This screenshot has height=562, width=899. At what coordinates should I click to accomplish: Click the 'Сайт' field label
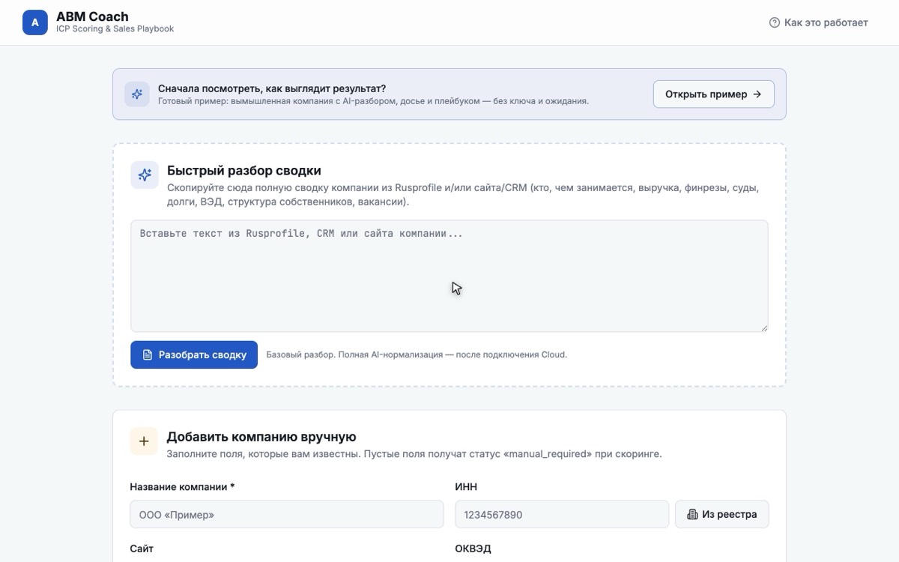pos(142,549)
